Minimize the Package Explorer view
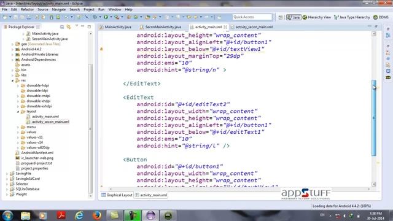 [x=83, y=26]
